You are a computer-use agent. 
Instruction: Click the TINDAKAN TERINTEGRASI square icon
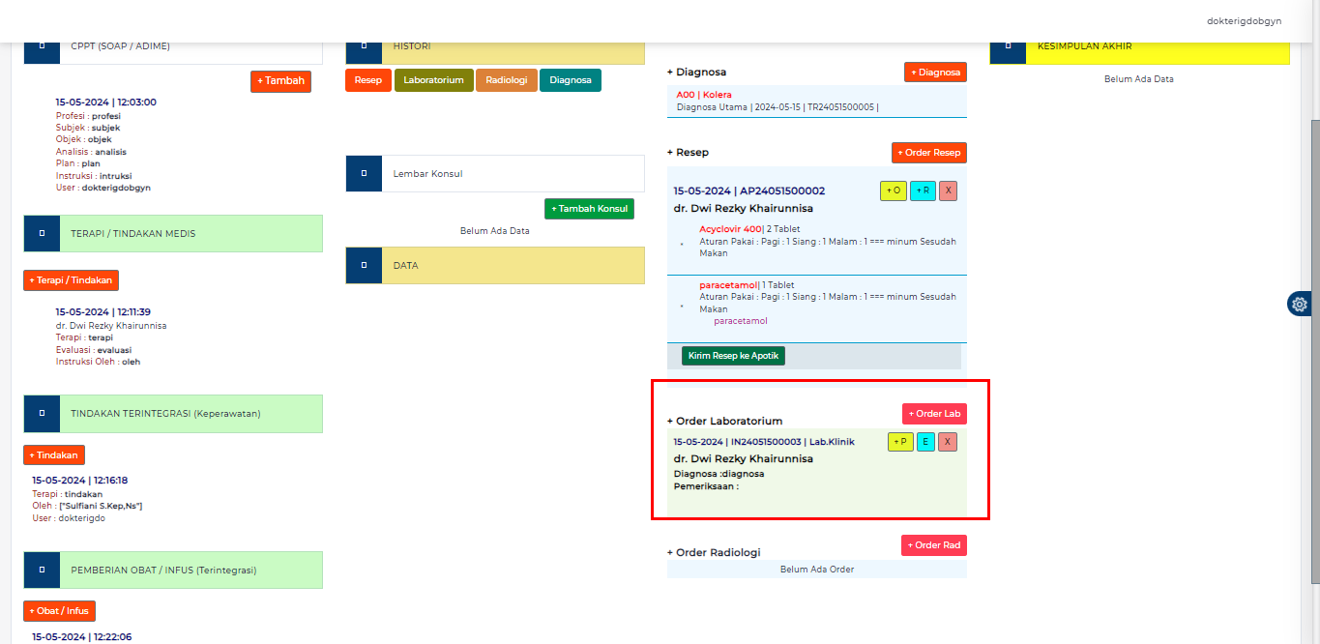[42, 413]
